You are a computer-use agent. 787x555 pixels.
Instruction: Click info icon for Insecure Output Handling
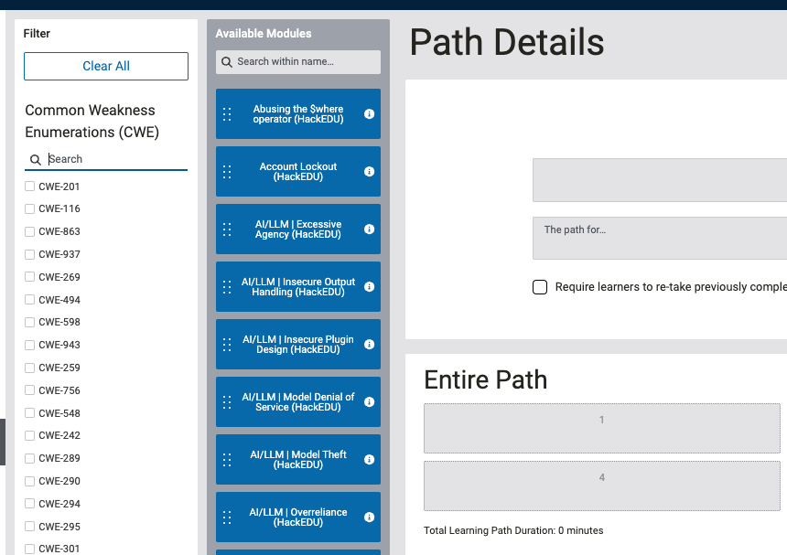(369, 287)
